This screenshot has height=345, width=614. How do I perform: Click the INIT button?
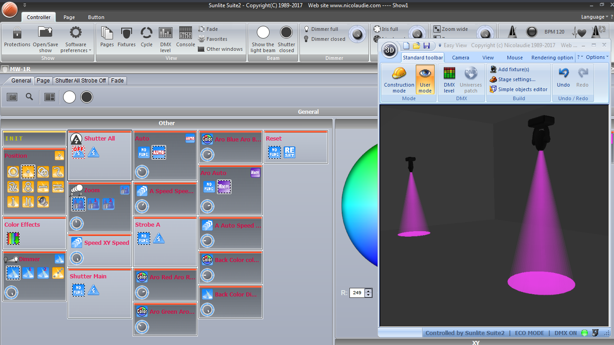34,139
